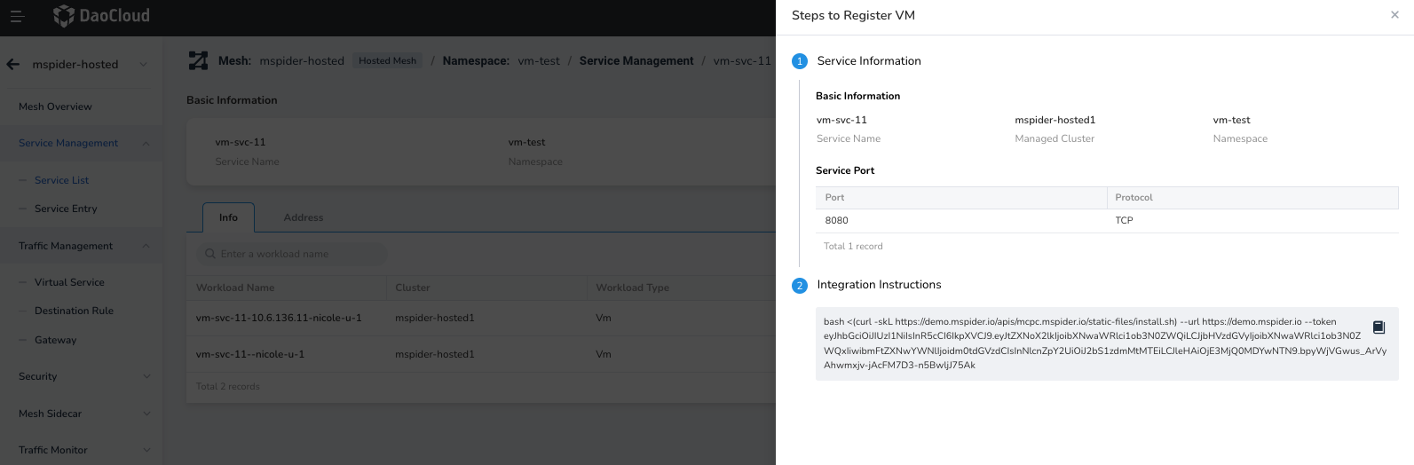Image resolution: width=1414 pixels, height=465 pixels.
Task: Expand the Traffic Monitor section
Action: coord(146,450)
